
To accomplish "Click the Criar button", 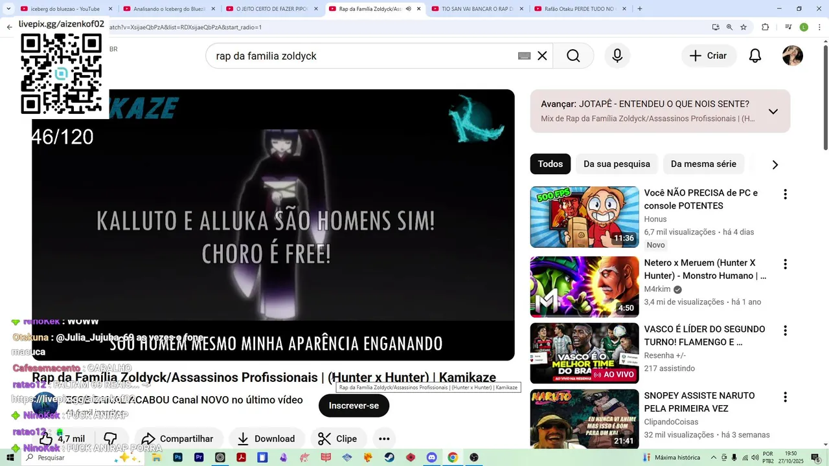I will pyautogui.click(x=709, y=56).
